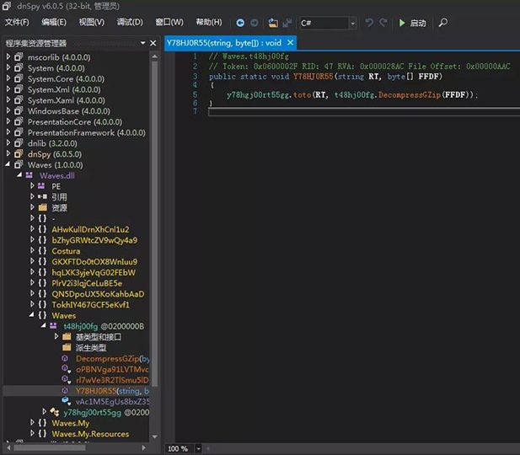The width and height of the screenshot is (520, 455).
Task: Expand the y78hgj00rt55gg class node
Action: click(x=44, y=411)
